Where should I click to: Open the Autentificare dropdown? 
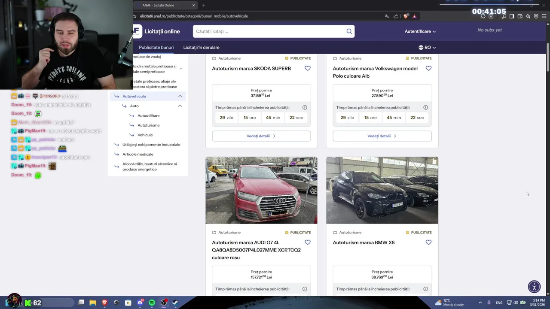coord(420,31)
